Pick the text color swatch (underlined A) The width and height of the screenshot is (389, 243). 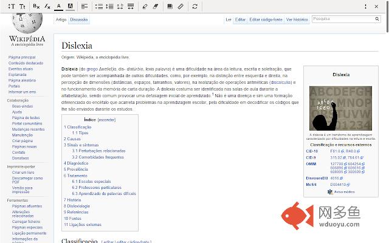(x=59, y=6)
